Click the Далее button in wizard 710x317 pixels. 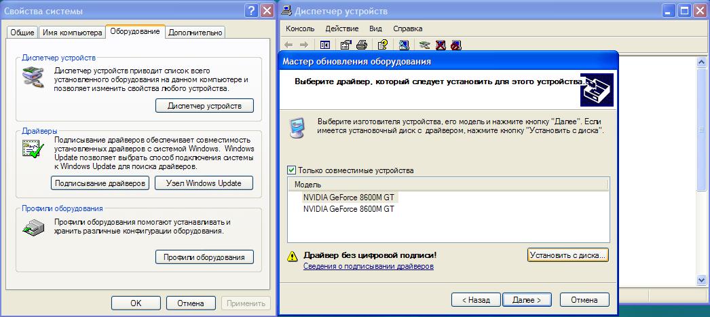click(x=527, y=300)
